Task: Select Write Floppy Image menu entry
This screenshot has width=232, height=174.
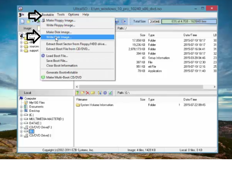Action: click(x=78, y=25)
